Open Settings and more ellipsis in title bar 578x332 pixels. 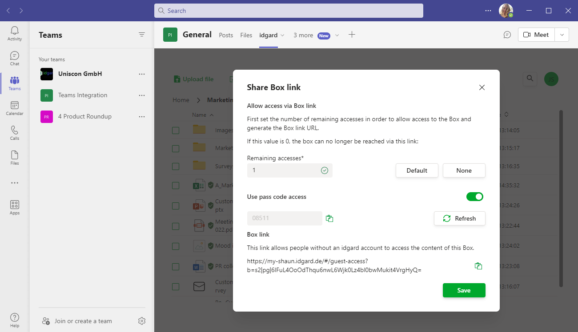point(488,11)
